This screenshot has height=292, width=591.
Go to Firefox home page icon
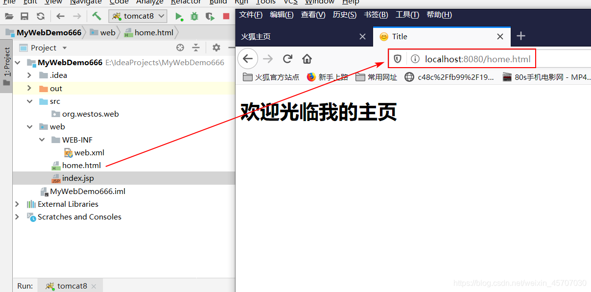307,59
